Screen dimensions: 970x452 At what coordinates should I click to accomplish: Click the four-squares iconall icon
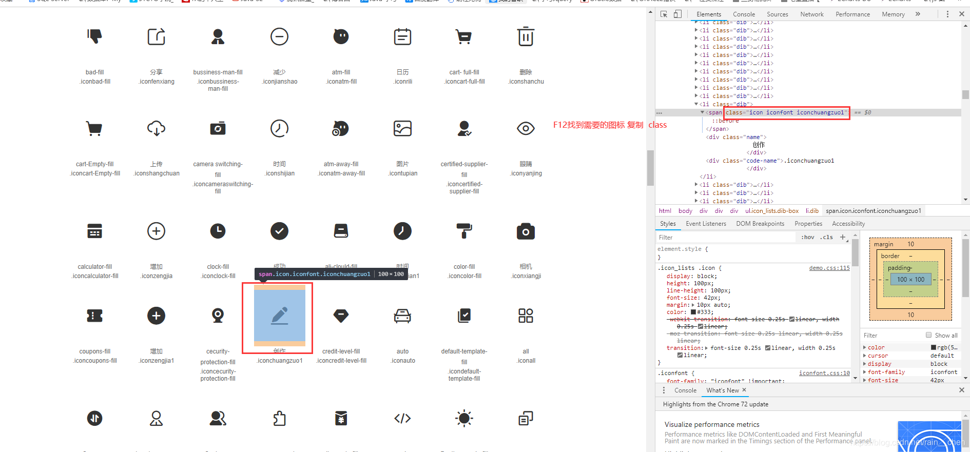526,316
